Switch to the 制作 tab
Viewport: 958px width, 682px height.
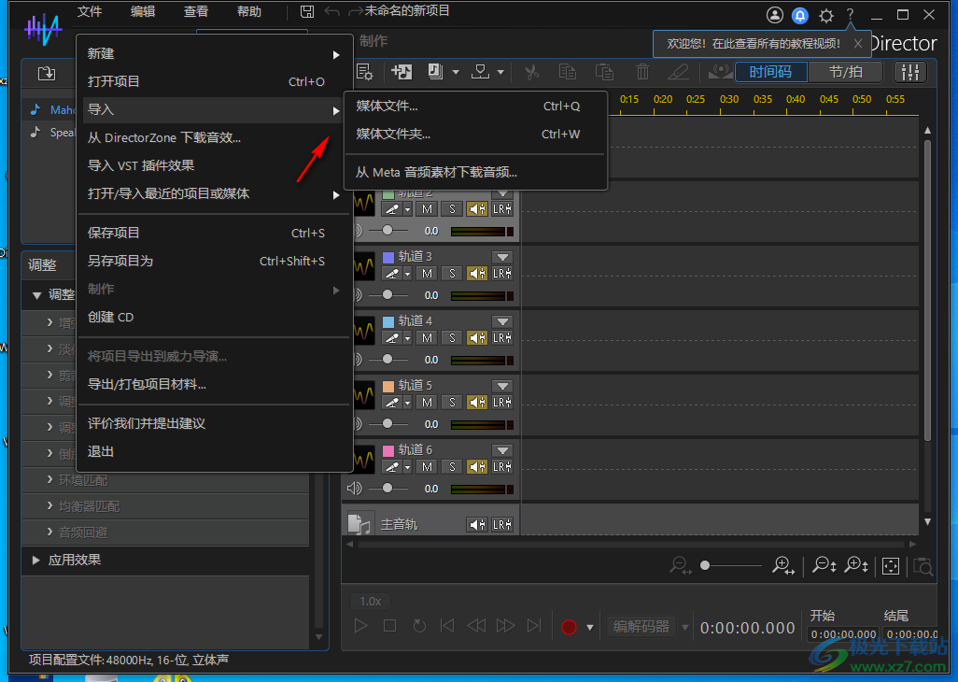pyautogui.click(x=373, y=41)
